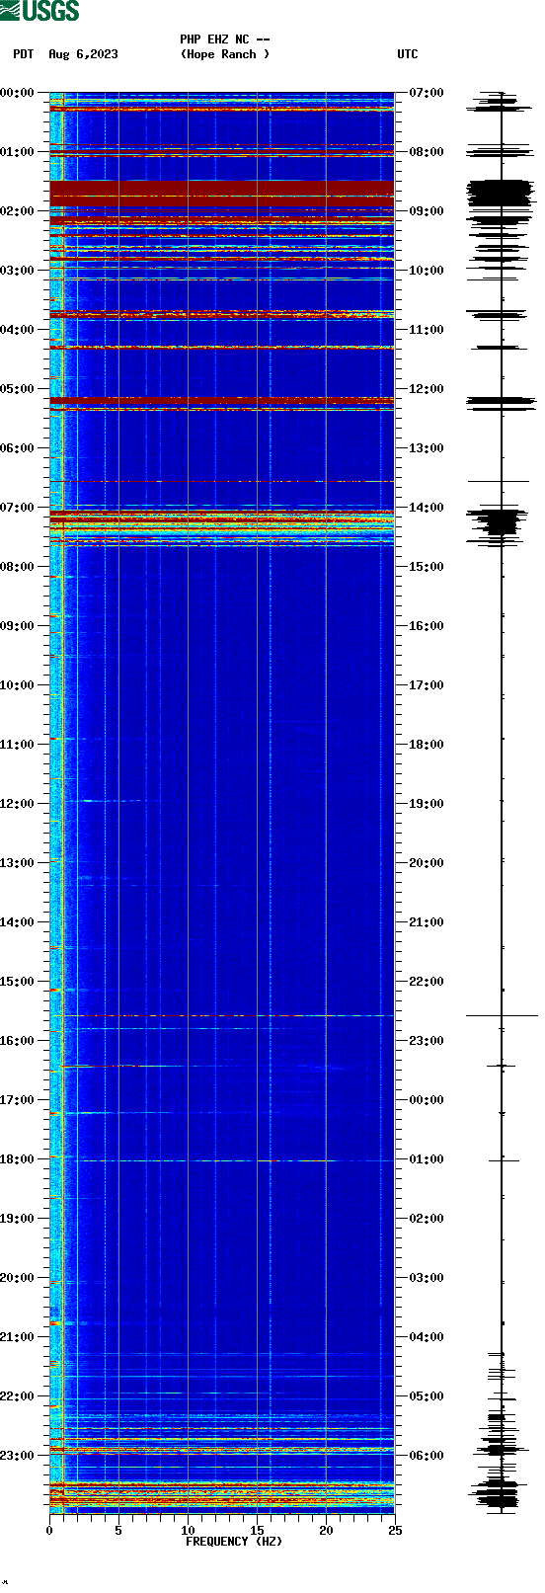Click the '23:00' PDT time label
Screen dimensions: 545x1593
17,1456
